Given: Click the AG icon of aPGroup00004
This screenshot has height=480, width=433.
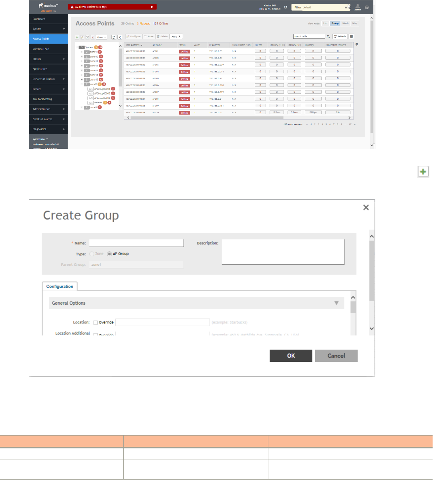Looking at the screenshot, I should click(x=91, y=89).
